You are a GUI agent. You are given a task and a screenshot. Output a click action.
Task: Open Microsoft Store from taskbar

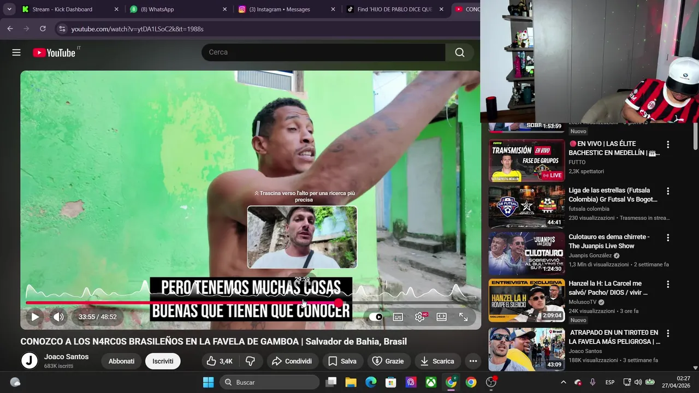coord(390,382)
